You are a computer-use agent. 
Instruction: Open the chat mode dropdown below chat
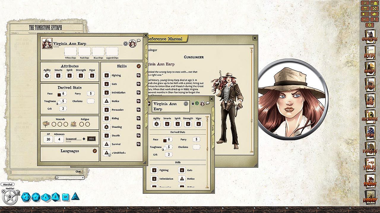[x=70, y=177]
